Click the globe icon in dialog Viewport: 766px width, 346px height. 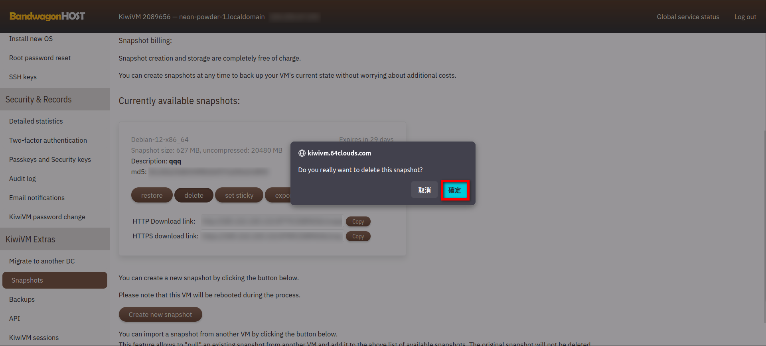tap(302, 153)
